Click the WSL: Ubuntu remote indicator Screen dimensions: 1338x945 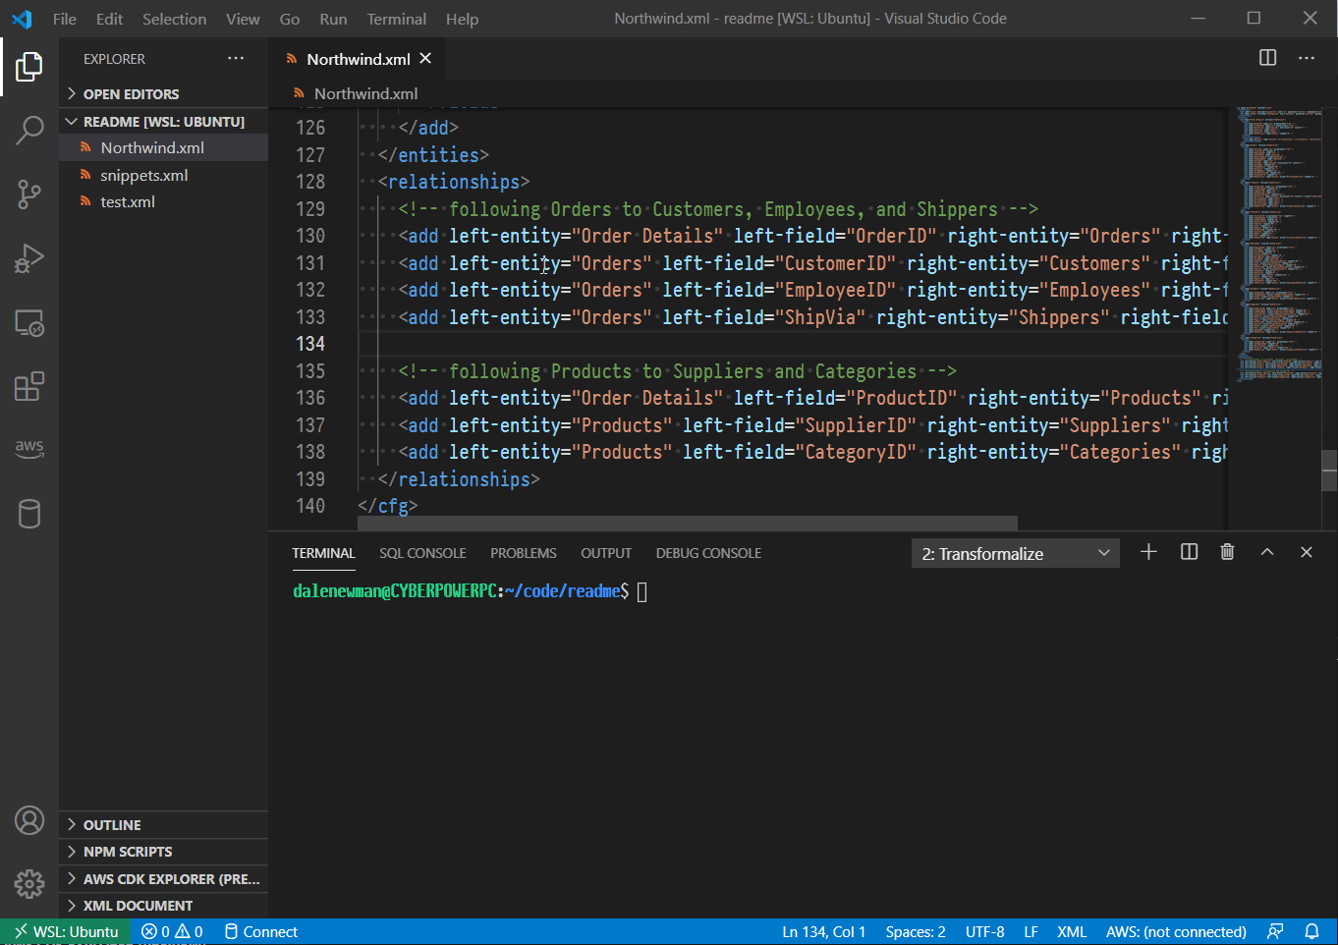tap(66, 931)
